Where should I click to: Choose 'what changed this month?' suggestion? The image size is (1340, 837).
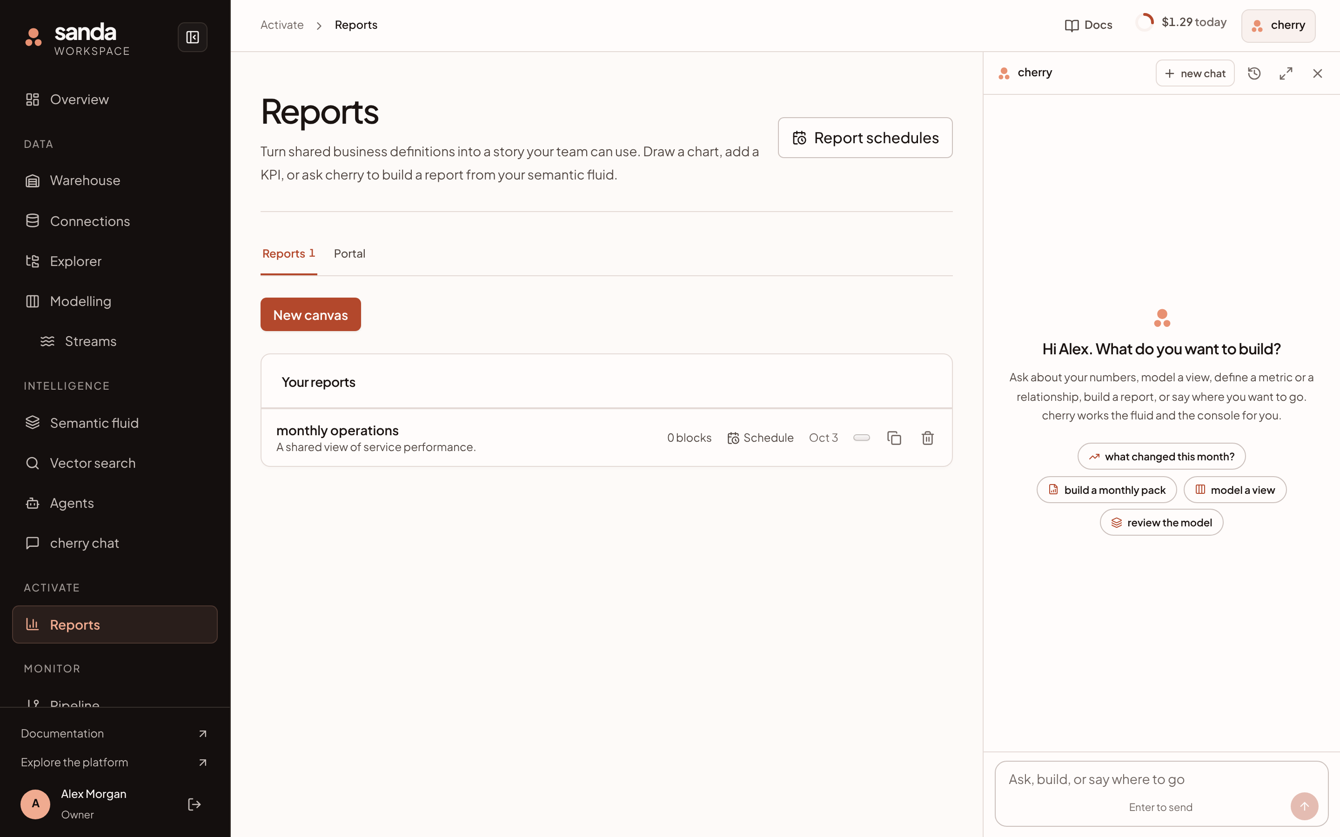[1161, 457]
